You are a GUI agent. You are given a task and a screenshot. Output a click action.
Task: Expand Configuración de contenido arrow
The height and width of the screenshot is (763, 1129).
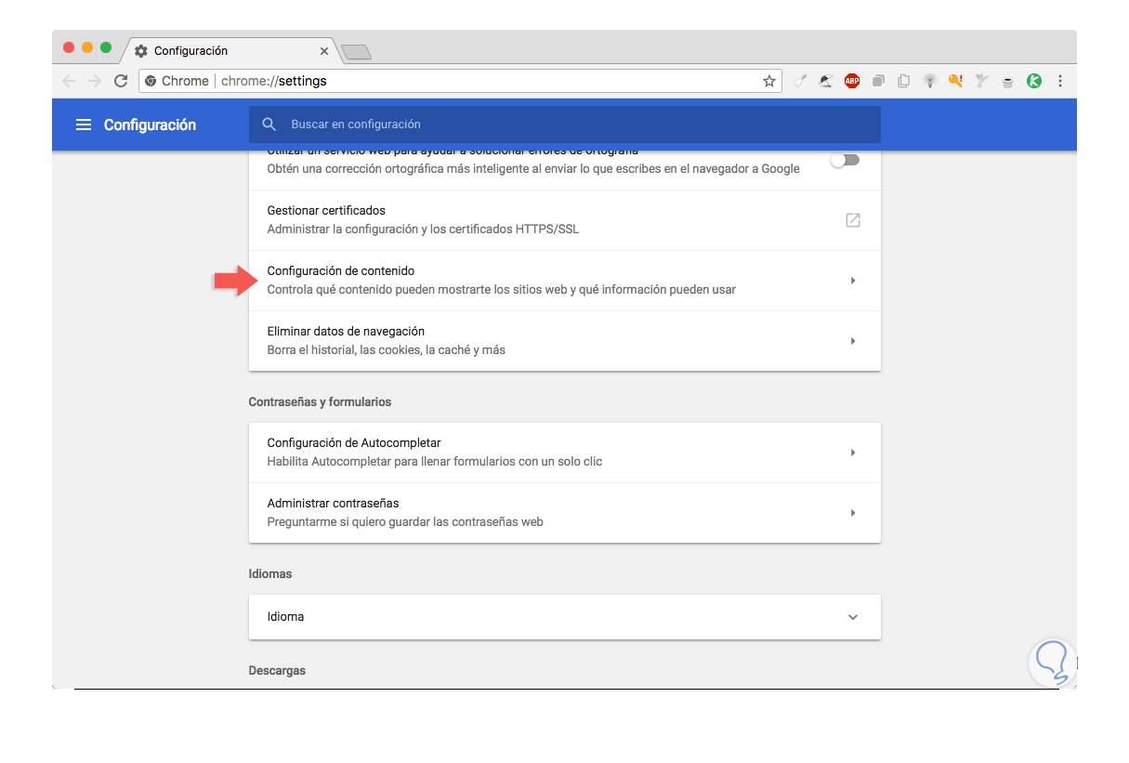853,281
